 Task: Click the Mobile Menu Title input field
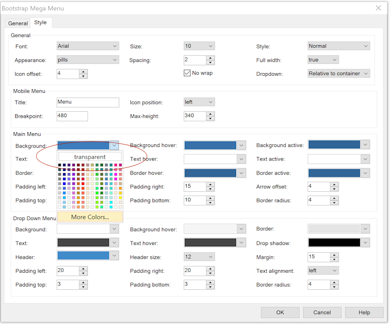pyautogui.click(x=88, y=102)
